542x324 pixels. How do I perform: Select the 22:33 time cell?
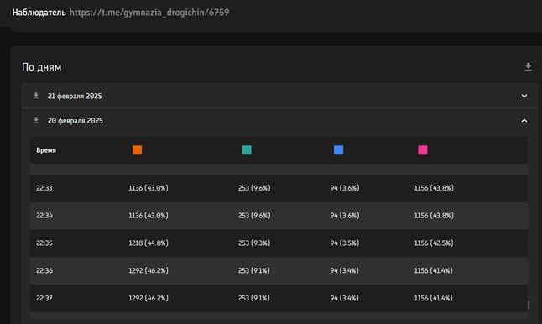[x=44, y=188]
